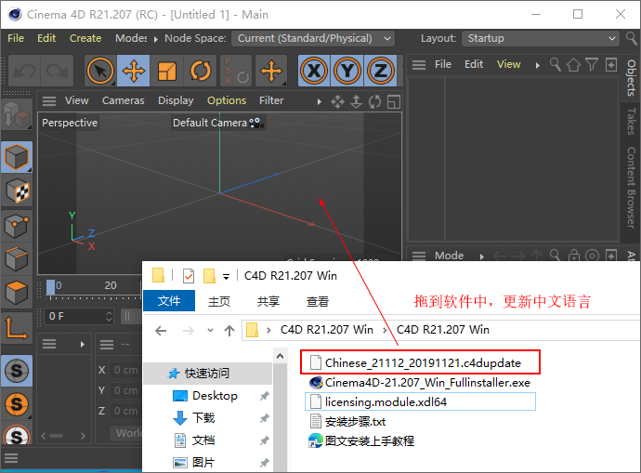Image resolution: width=641 pixels, height=473 pixels.
Task: Toggle the viewport maximize icon
Action: pos(393,102)
